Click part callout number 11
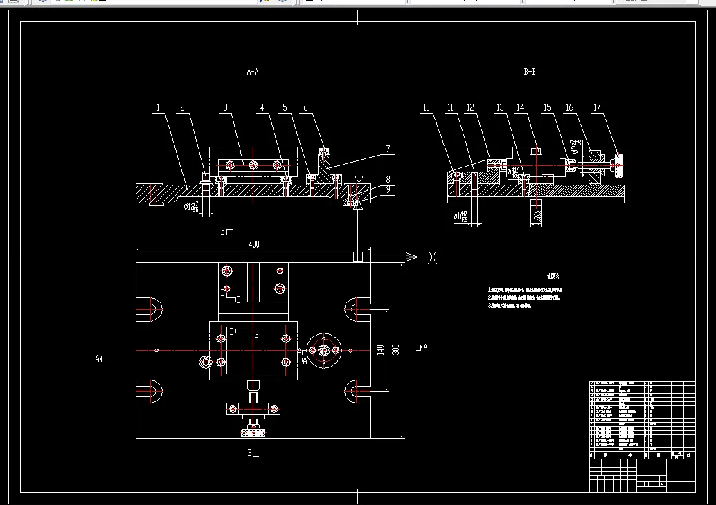 (450, 108)
